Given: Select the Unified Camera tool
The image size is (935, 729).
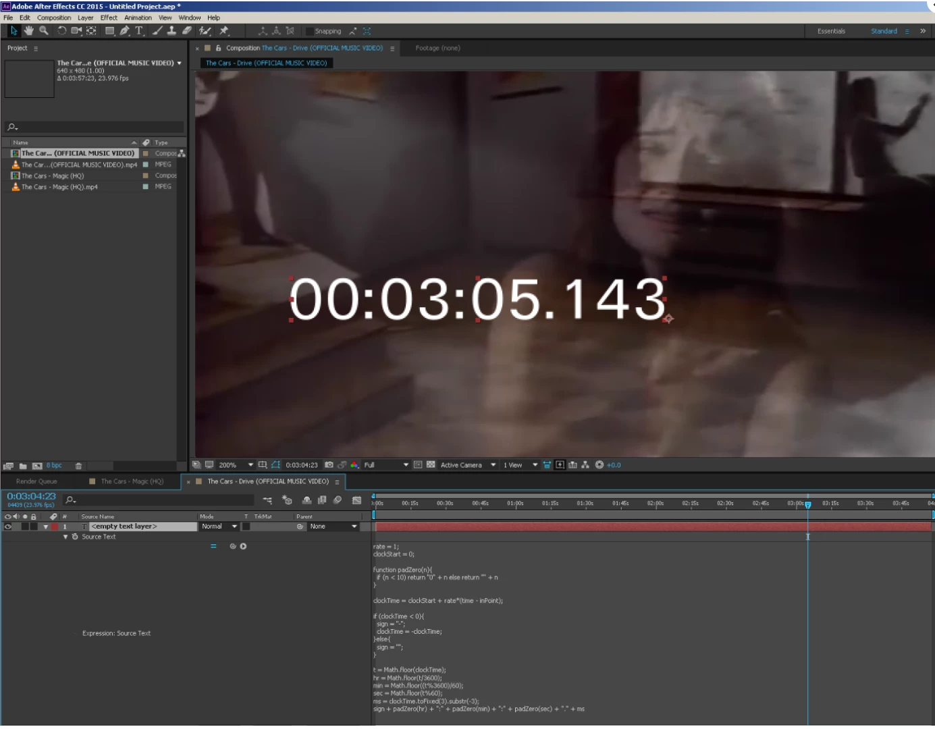Looking at the screenshot, I should coord(76,31).
